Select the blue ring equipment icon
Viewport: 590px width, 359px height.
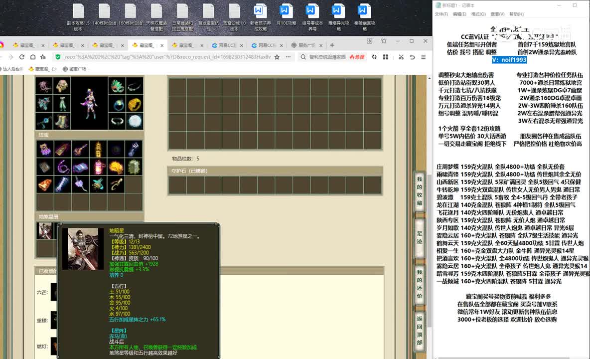click(117, 104)
